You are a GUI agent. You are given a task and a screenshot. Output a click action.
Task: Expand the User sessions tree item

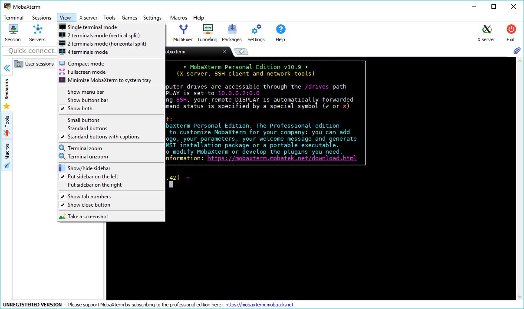39,64
